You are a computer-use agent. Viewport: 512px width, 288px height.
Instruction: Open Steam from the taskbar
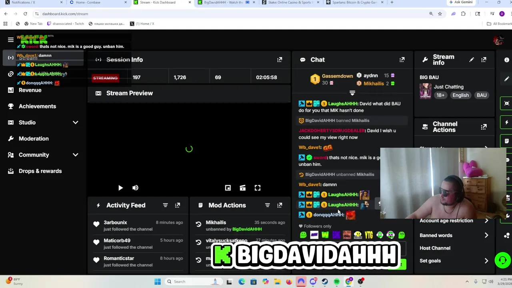pos(325,282)
